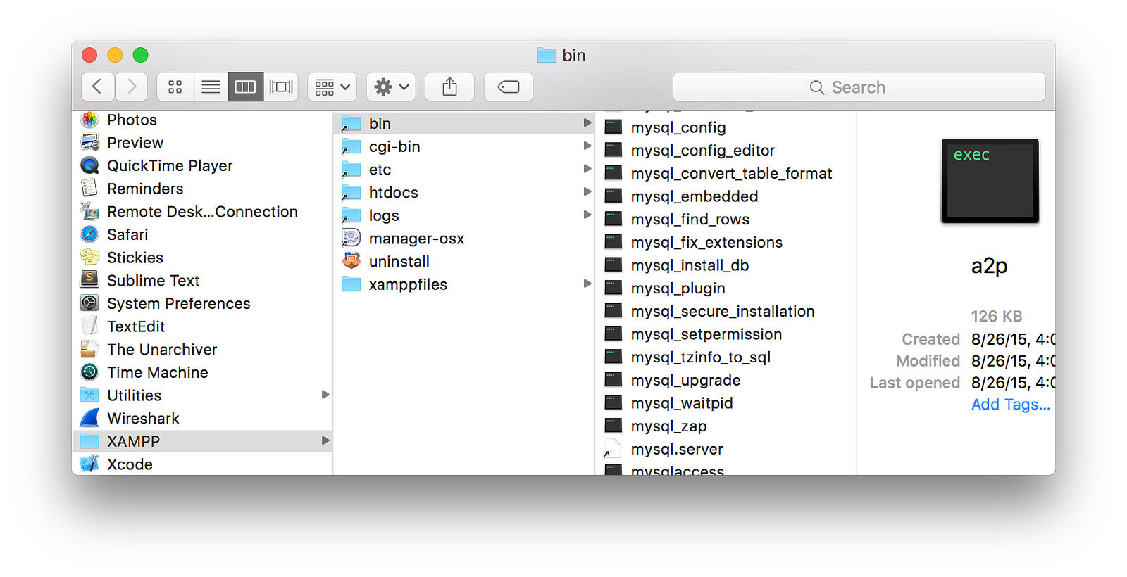Click the Share toolbar button
The width and height of the screenshot is (1127, 577).
[x=449, y=87]
